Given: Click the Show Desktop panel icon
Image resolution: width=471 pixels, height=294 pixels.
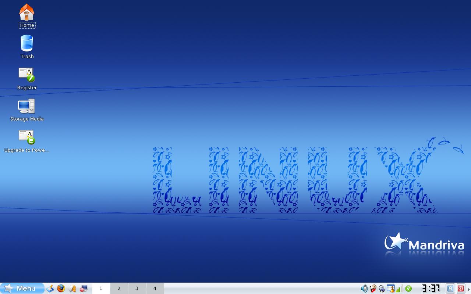Looking at the screenshot, I should pyautogui.click(x=50, y=288).
